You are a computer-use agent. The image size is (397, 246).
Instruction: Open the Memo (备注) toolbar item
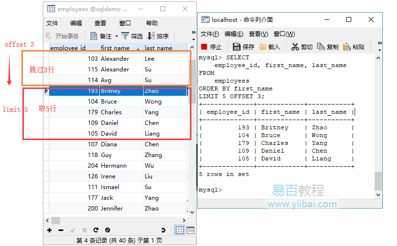(101, 36)
